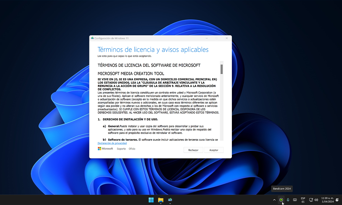This screenshot has width=342, height=205.
Task: Open the network status tray icon
Action: pos(311,200)
